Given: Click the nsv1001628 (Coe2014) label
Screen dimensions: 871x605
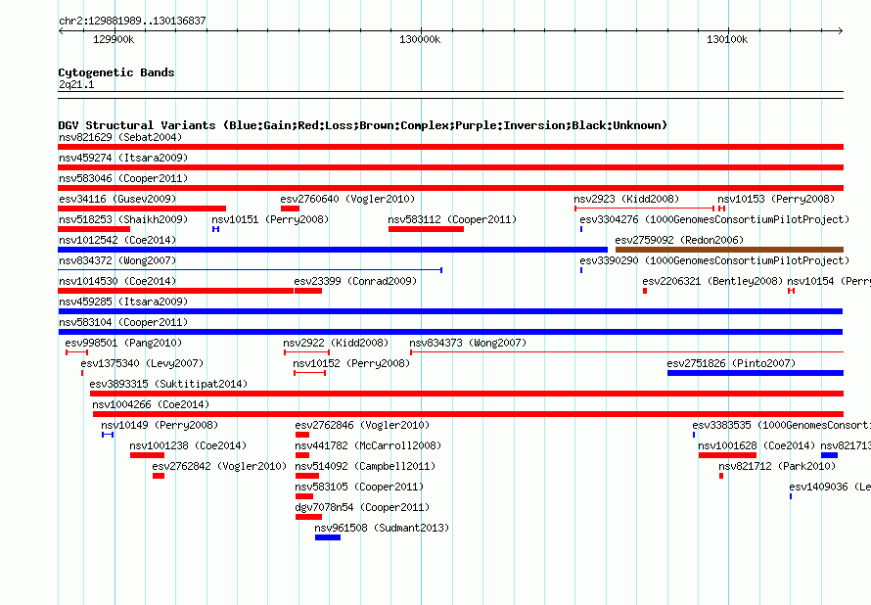Looking at the screenshot, I should point(756,445).
